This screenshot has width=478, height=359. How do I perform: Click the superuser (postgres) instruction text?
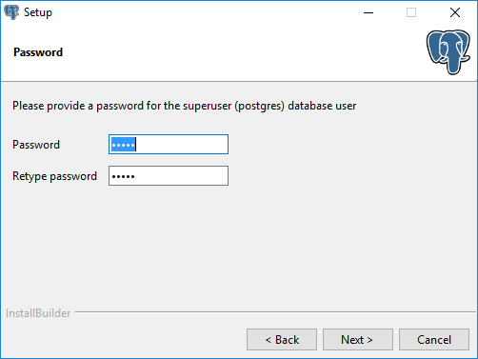[184, 106]
